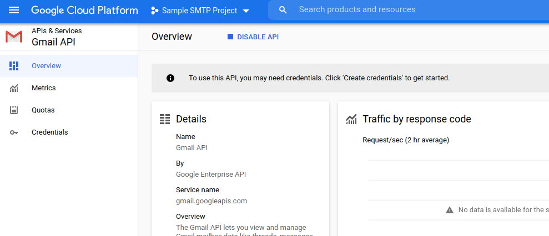Click the Traffic chart icon
This screenshot has width=549, height=236.
(x=351, y=119)
